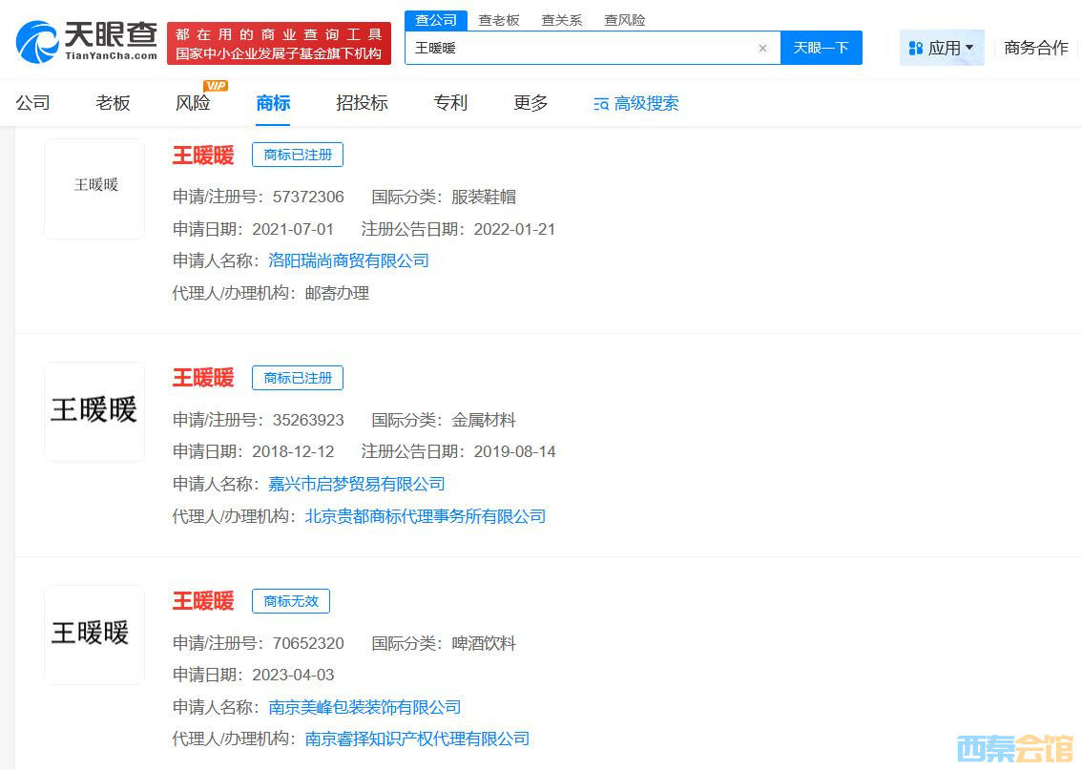Screen dimensions: 1082x770
Task: Click the 天眼一下 search button
Action: 821,48
